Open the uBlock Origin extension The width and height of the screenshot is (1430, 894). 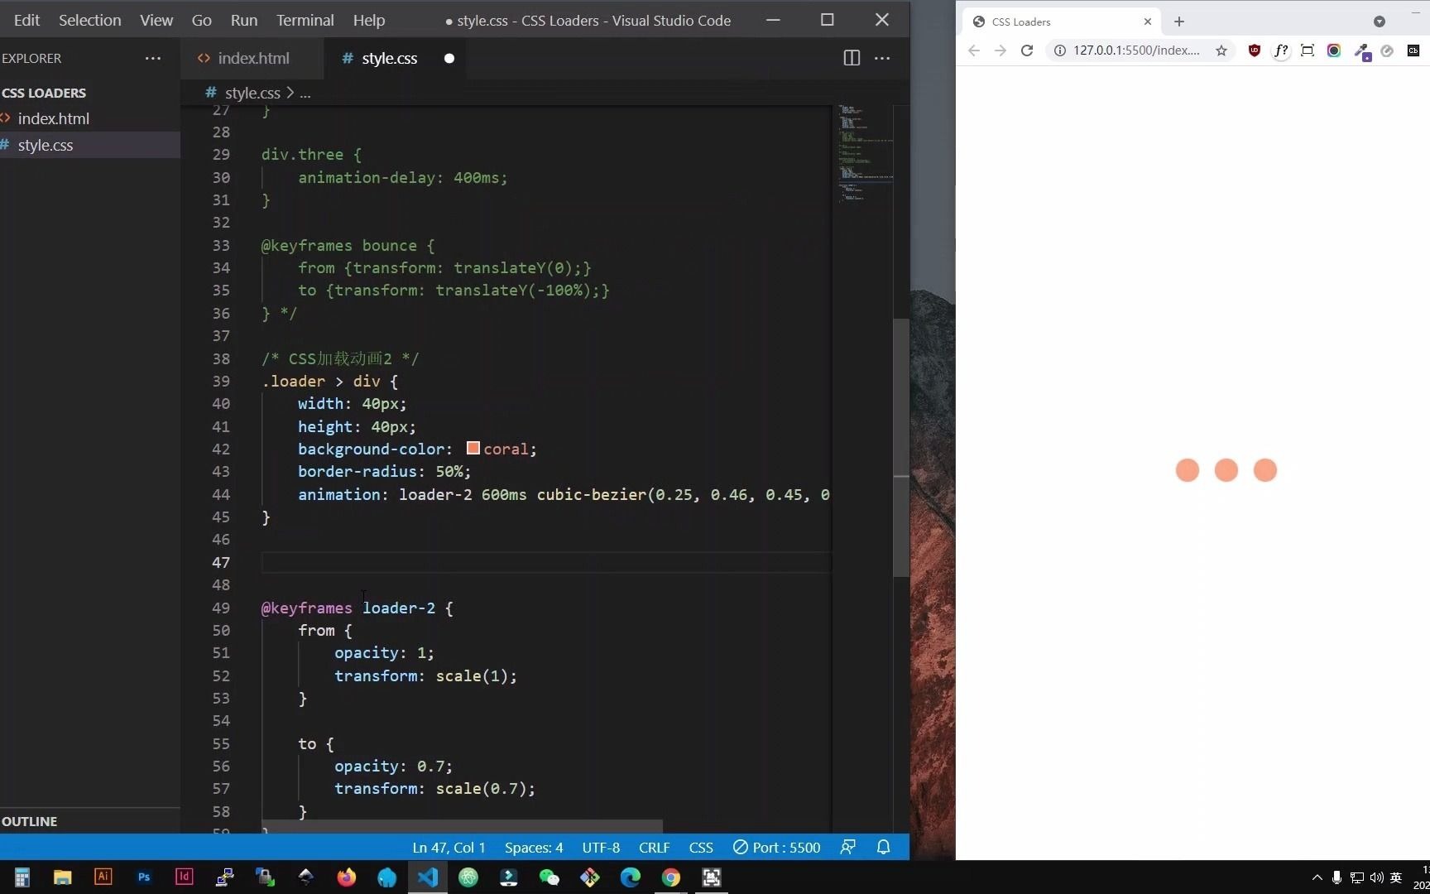[1255, 50]
